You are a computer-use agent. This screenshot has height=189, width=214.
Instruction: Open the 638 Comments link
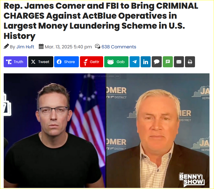pos(119,47)
